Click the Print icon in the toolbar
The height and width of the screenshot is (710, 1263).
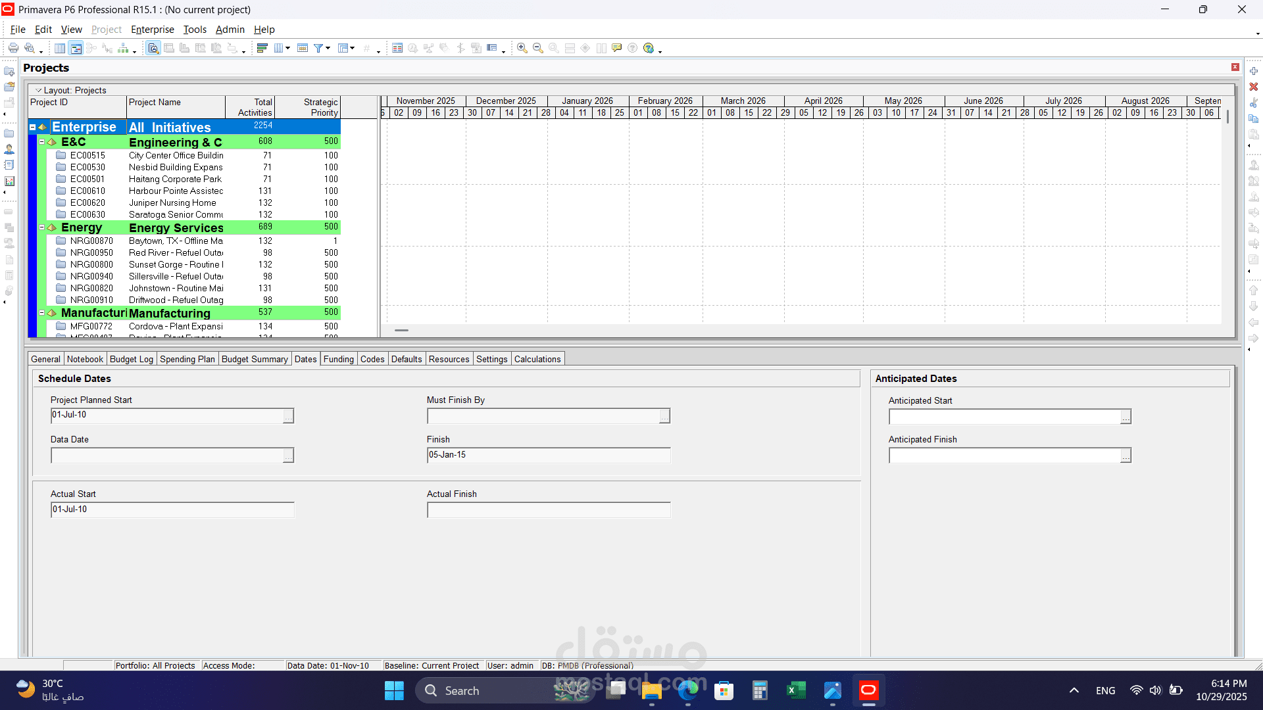point(13,48)
